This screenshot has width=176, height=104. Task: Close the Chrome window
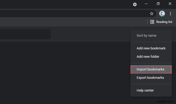point(170,4)
